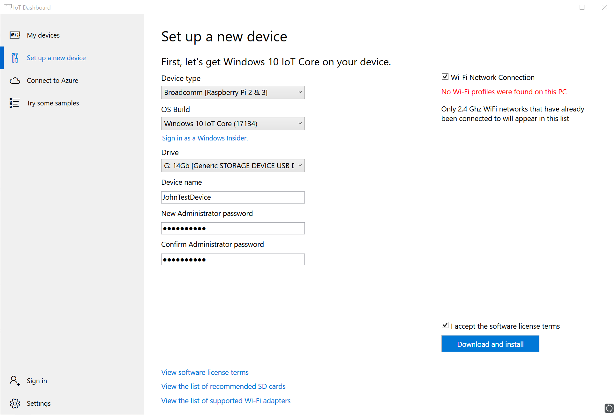Viewport: 616px width, 415px height.
Task: Expand the Drive selection dropdown
Action: [x=233, y=166]
